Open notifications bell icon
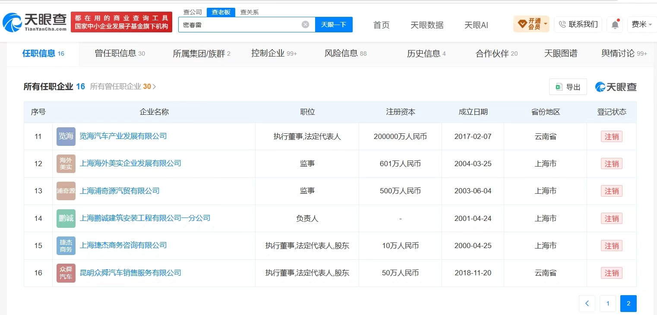Image resolution: width=657 pixels, height=315 pixels. [615, 25]
